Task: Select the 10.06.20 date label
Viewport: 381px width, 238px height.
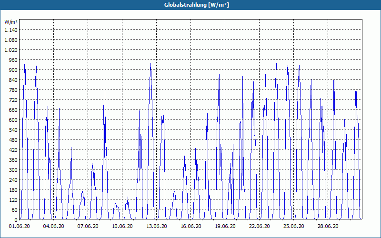Action: [x=122, y=226]
